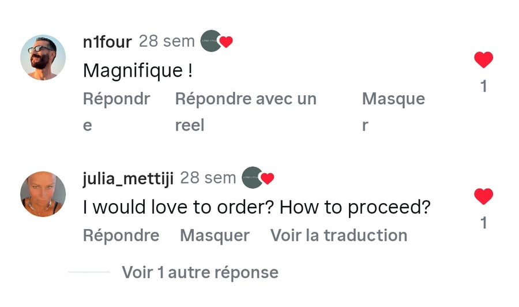This screenshot has width=519, height=307.
Task: Click the creator-liked badge beside julia_mettiji's timestamp
Action: point(258,178)
